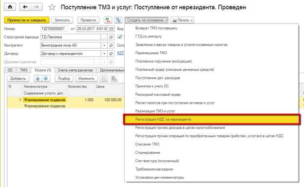Click the Цена cell 100 000,00
This screenshot has height=187, width=304.
point(109,100)
